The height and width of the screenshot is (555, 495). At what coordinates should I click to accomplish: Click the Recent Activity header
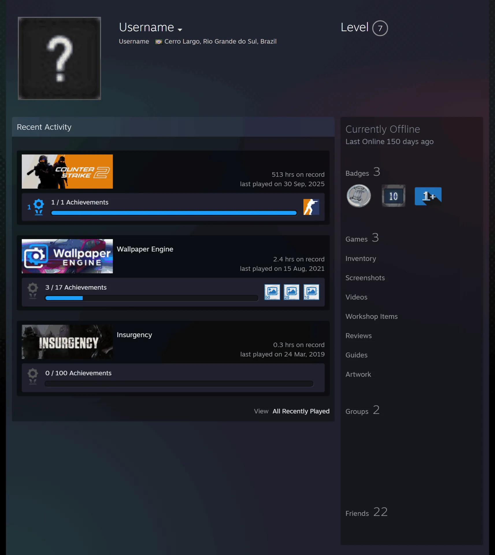pos(173,127)
